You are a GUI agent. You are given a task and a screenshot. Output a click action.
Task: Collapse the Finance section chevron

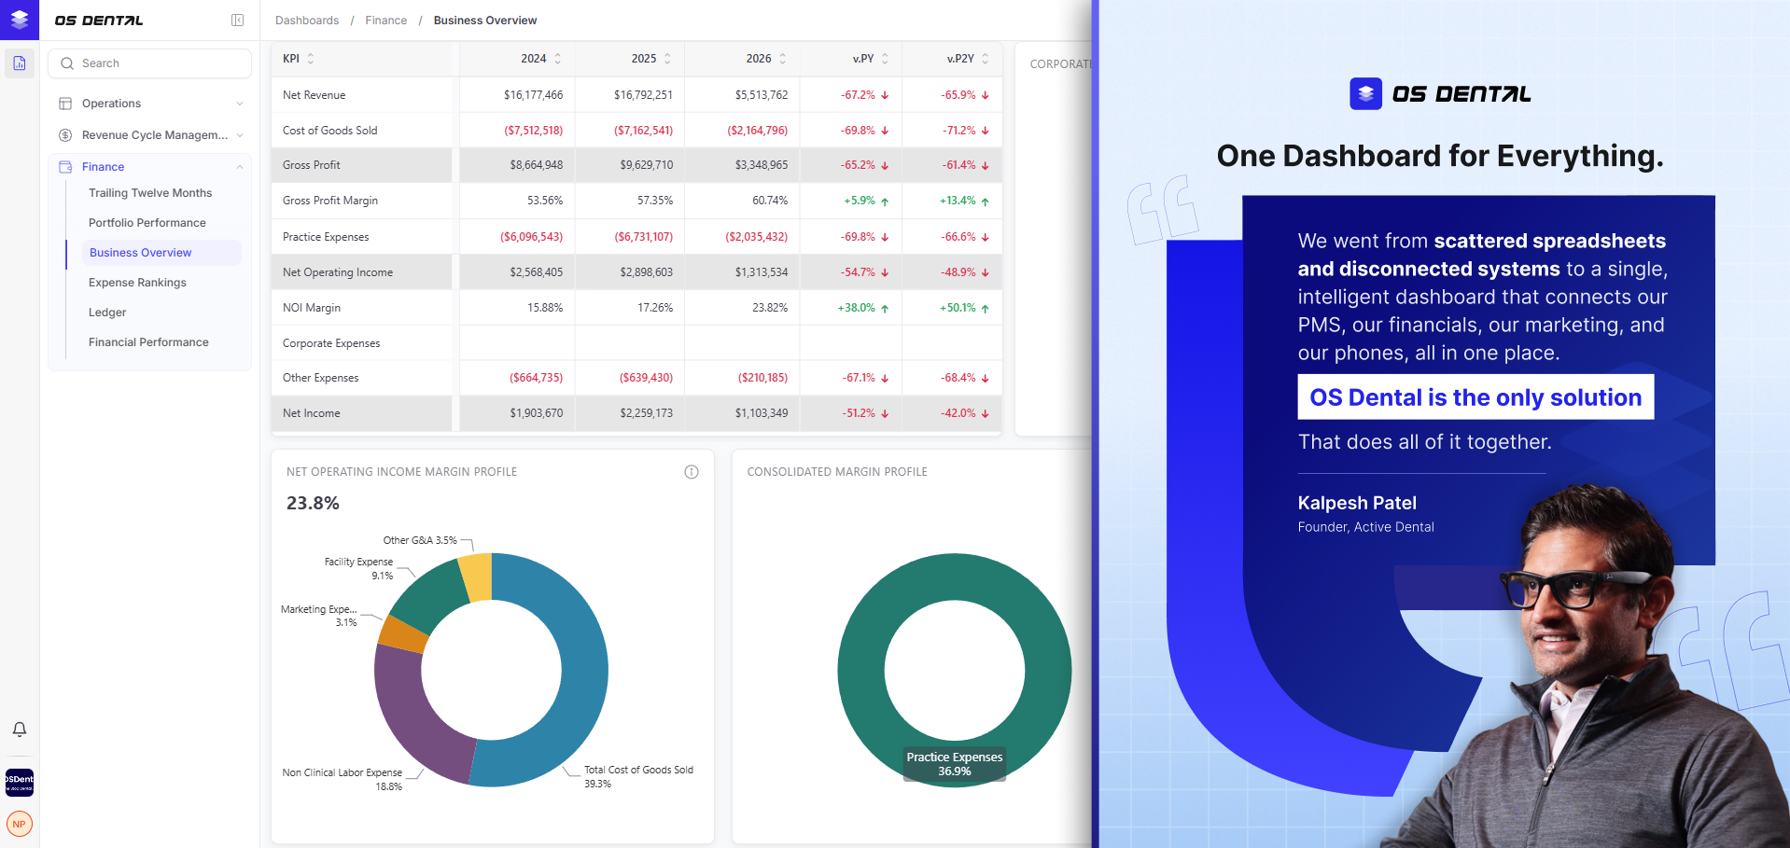pos(240,167)
